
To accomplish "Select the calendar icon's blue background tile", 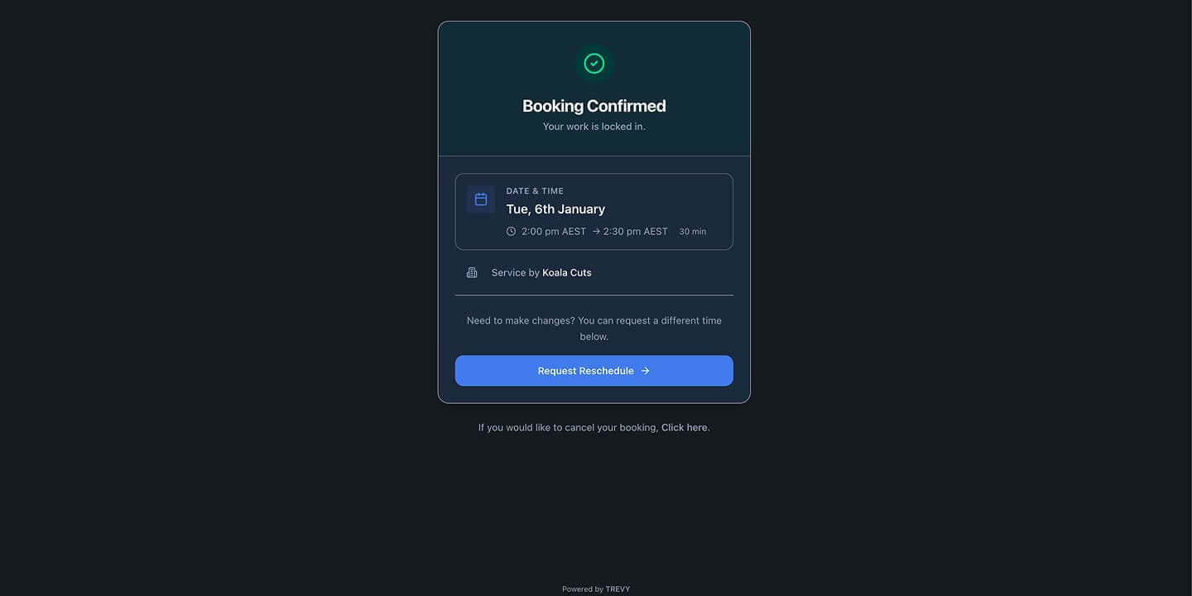I will [x=480, y=199].
